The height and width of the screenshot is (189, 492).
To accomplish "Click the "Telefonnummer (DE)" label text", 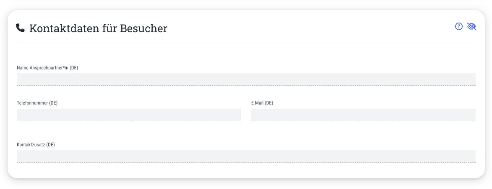I will coord(37,103).
